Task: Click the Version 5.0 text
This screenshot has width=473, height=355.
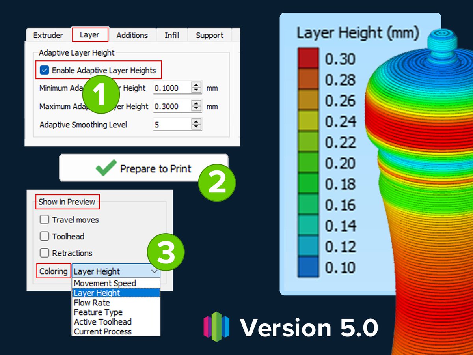Action: (309, 327)
